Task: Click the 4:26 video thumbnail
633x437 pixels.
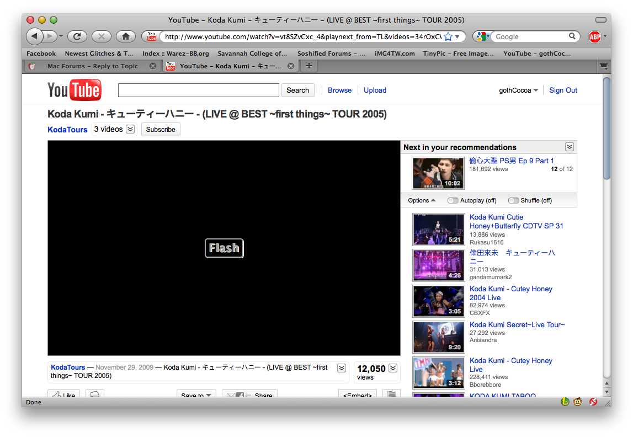Action: coord(438,265)
